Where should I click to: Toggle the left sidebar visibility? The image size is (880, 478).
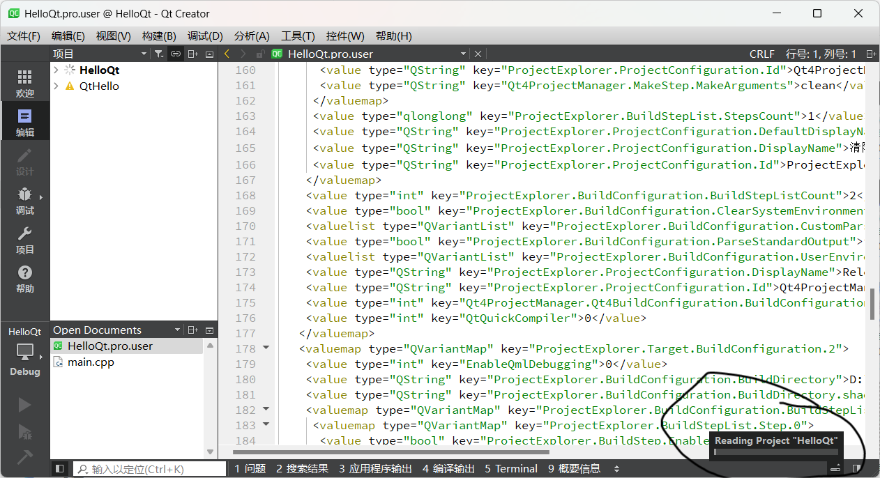60,469
